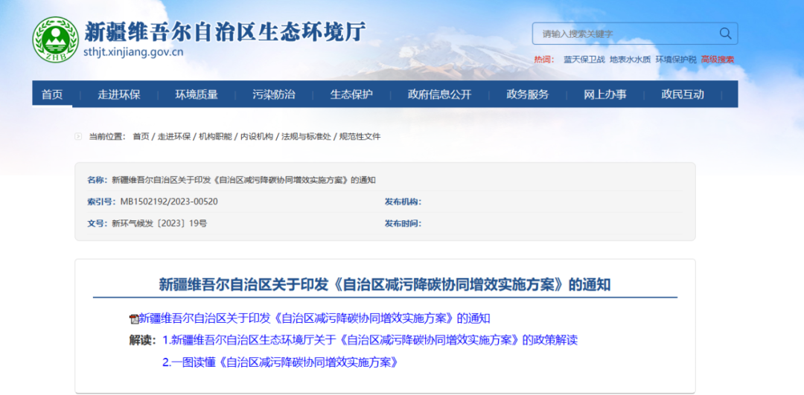Open the 政府信息公开 section
804x395 pixels.
tap(439, 94)
